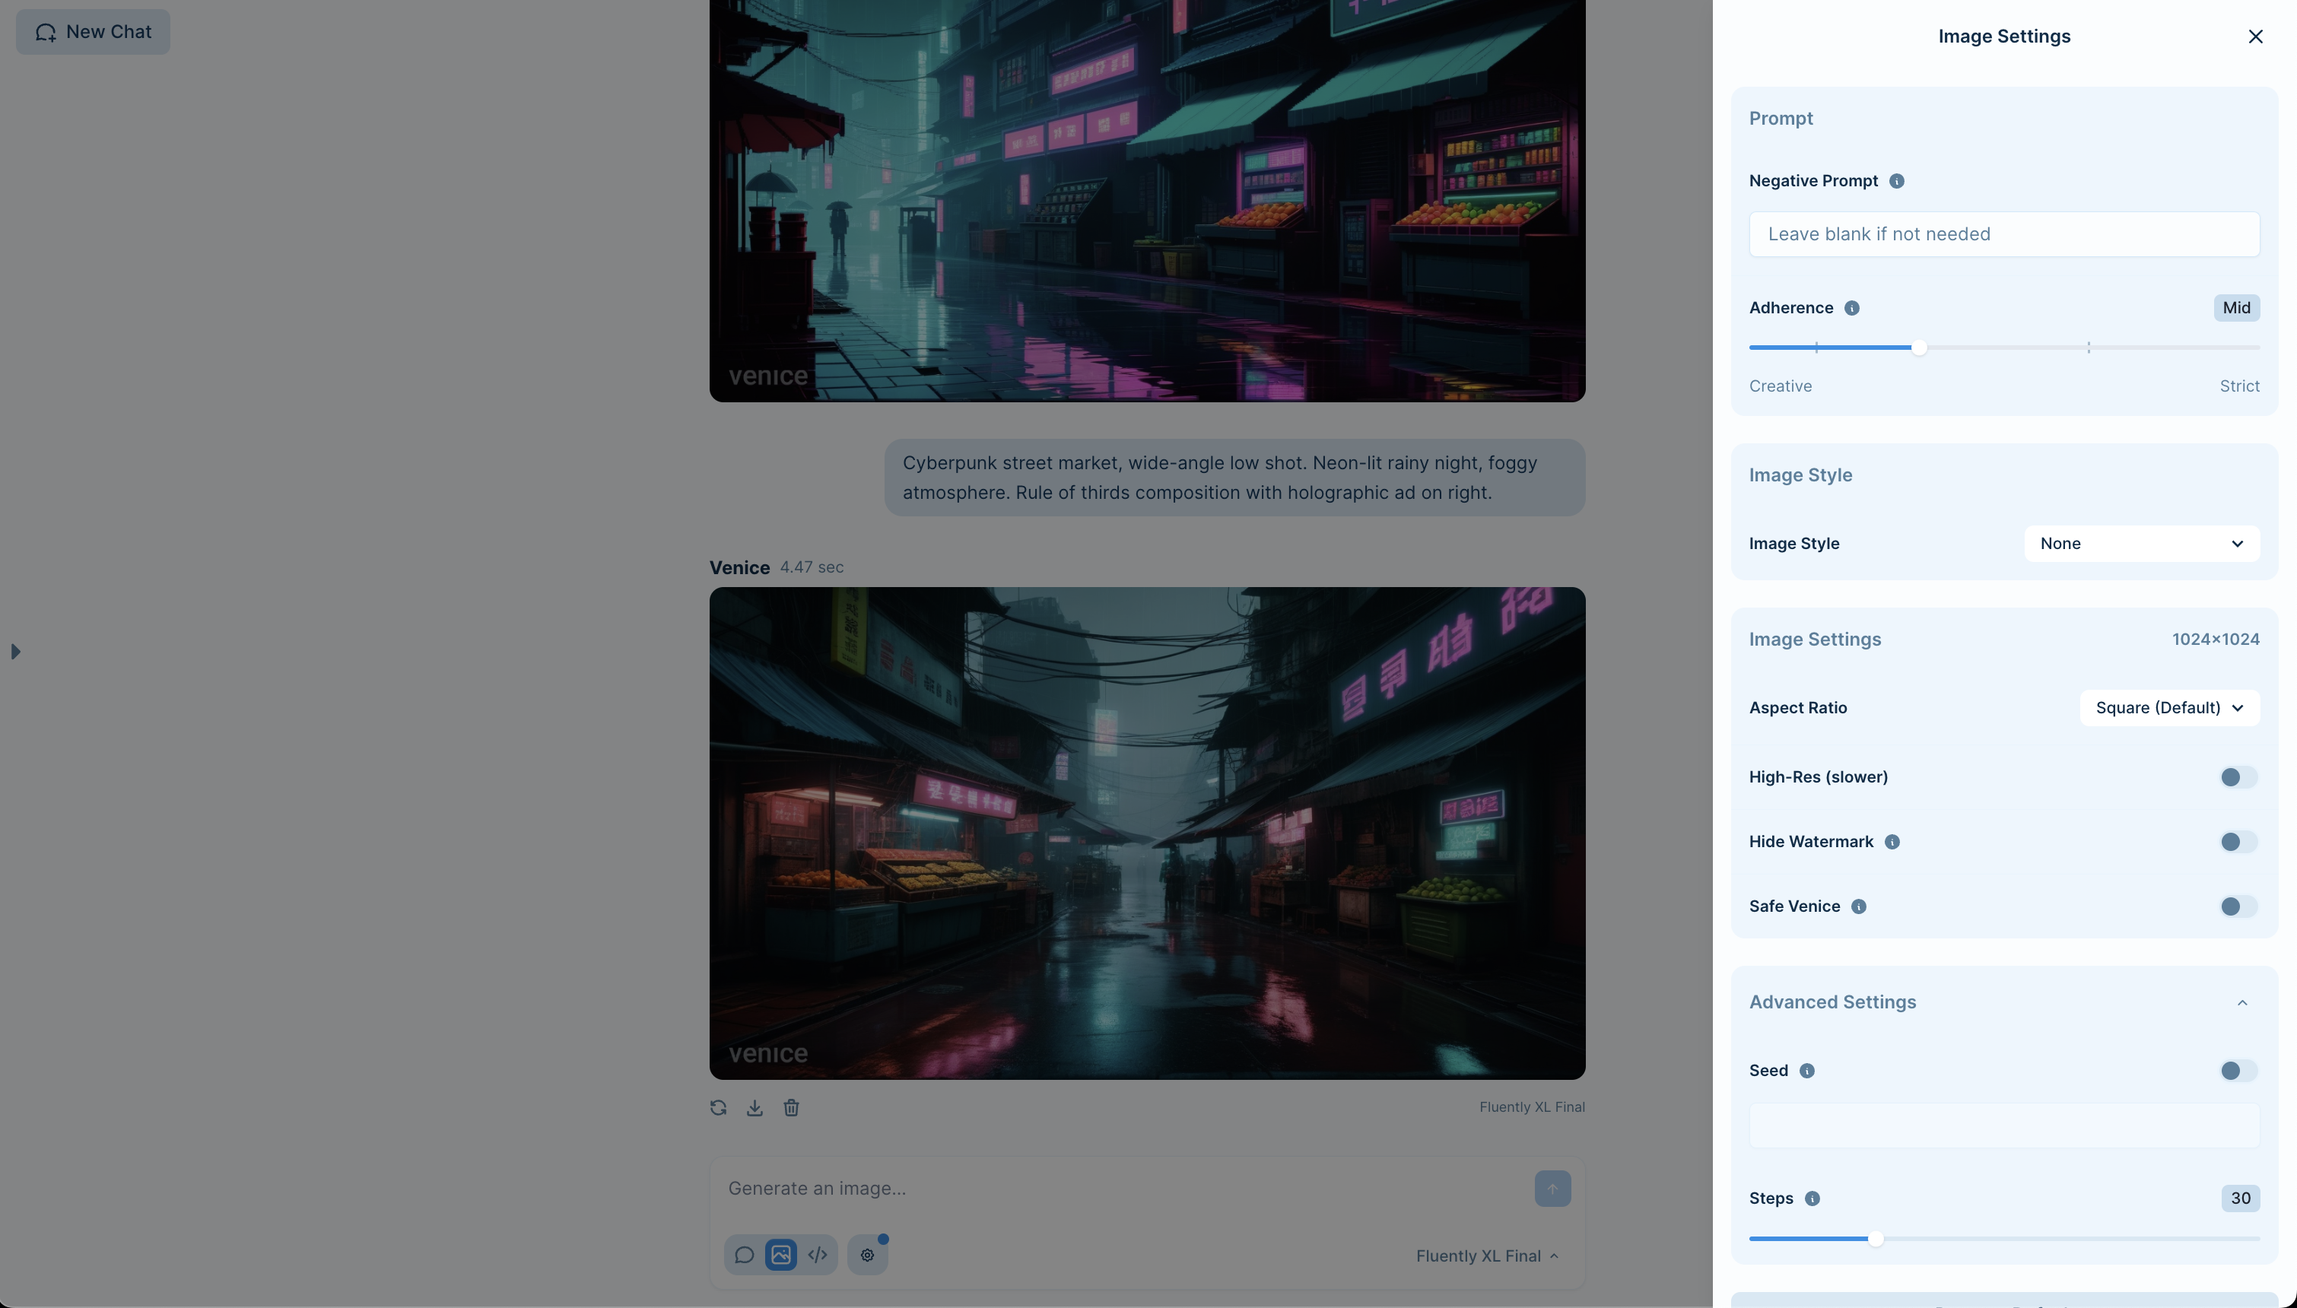Viewport: 2297px width, 1308px height.
Task: Select the image generation mode icon
Action: pos(780,1254)
